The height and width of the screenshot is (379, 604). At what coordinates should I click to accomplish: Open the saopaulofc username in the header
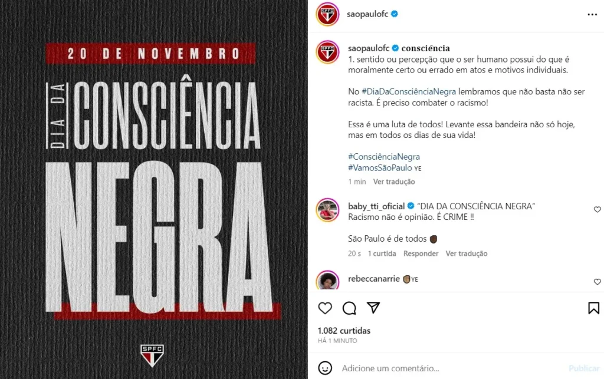pos(367,14)
